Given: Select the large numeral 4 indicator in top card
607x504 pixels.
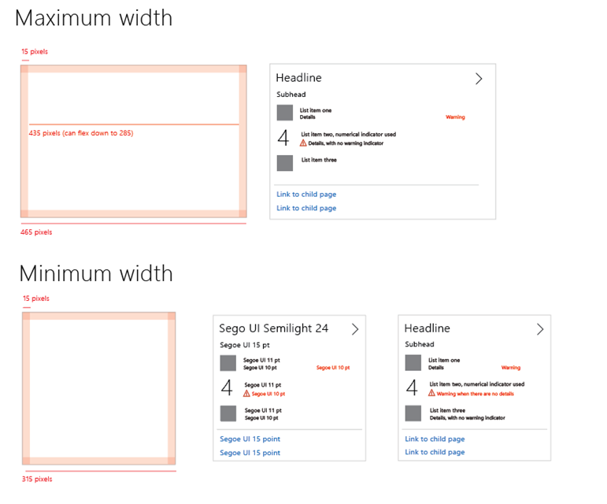Looking at the screenshot, I should (x=283, y=138).
